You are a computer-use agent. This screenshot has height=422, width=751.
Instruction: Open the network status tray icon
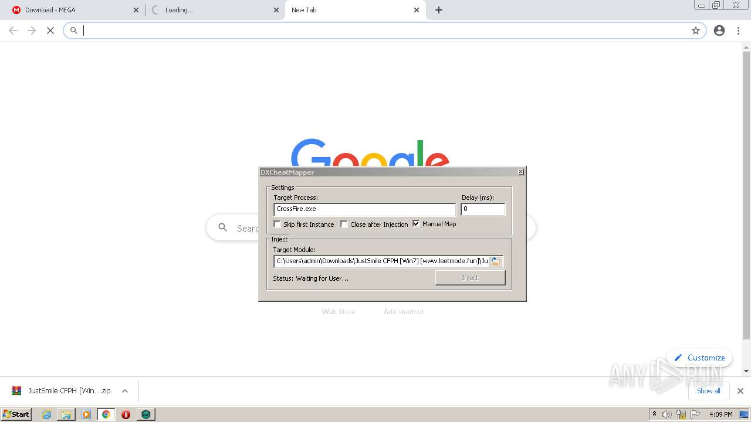point(681,414)
